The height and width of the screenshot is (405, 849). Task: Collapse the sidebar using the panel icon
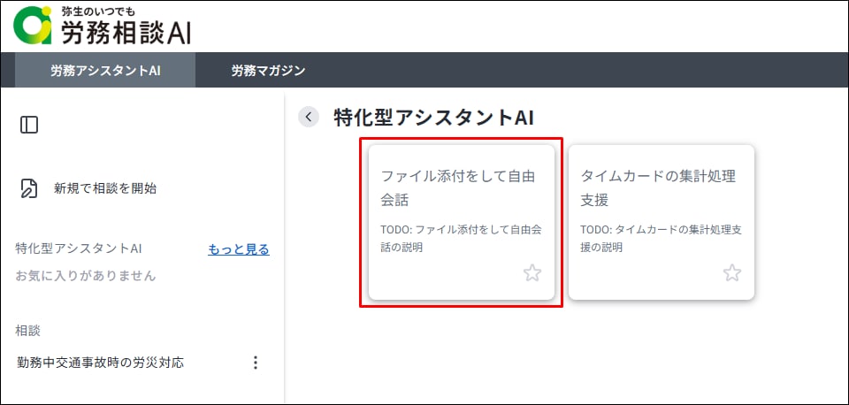click(29, 125)
